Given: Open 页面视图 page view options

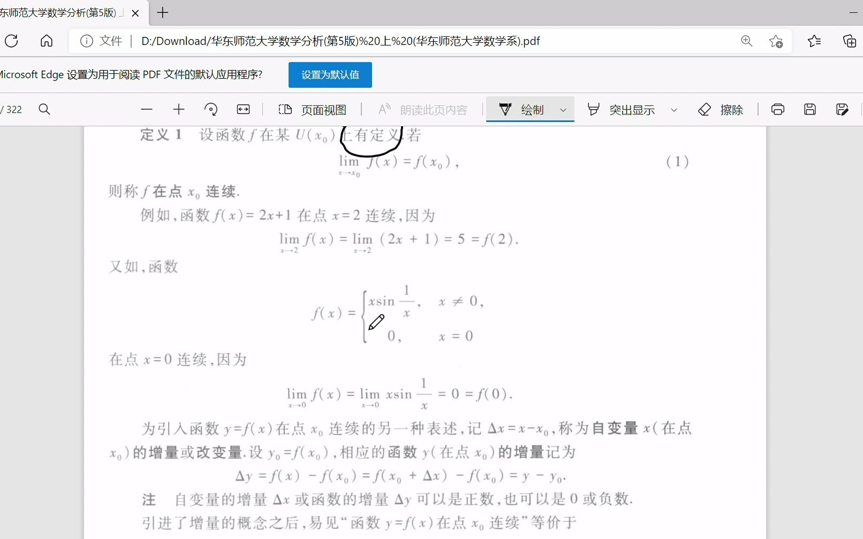Looking at the screenshot, I should (x=313, y=110).
